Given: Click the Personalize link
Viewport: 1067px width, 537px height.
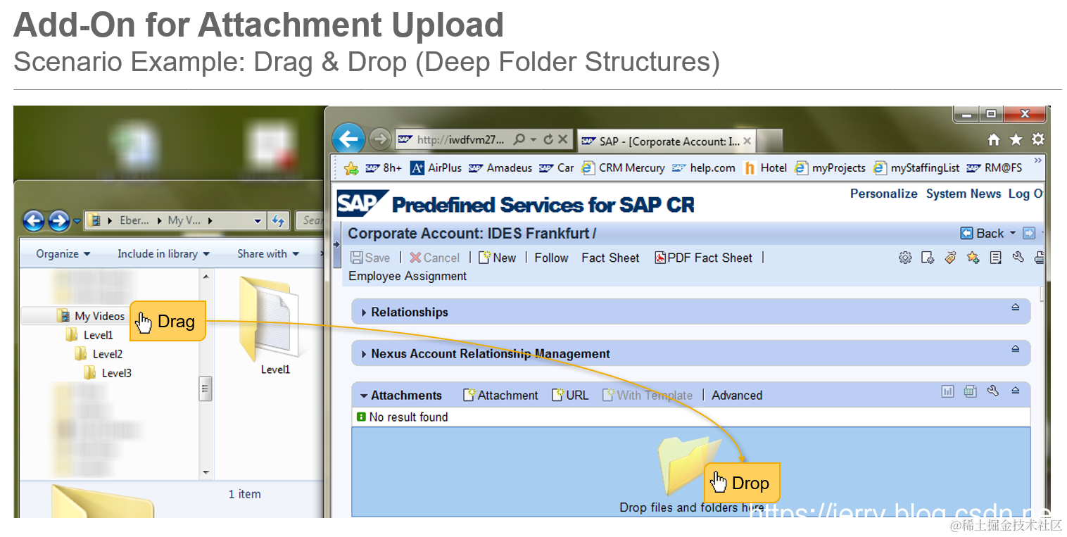Looking at the screenshot, I should coord(883,194).
